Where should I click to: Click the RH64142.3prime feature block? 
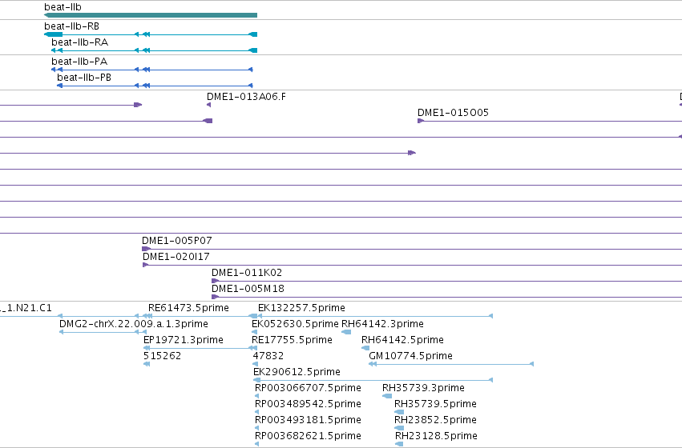pos(346,332)
